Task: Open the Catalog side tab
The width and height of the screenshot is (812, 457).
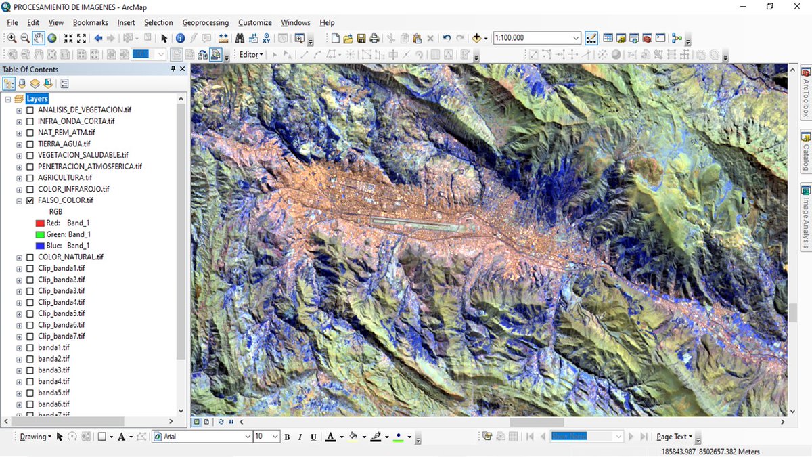Action: (x=806, y=152)
